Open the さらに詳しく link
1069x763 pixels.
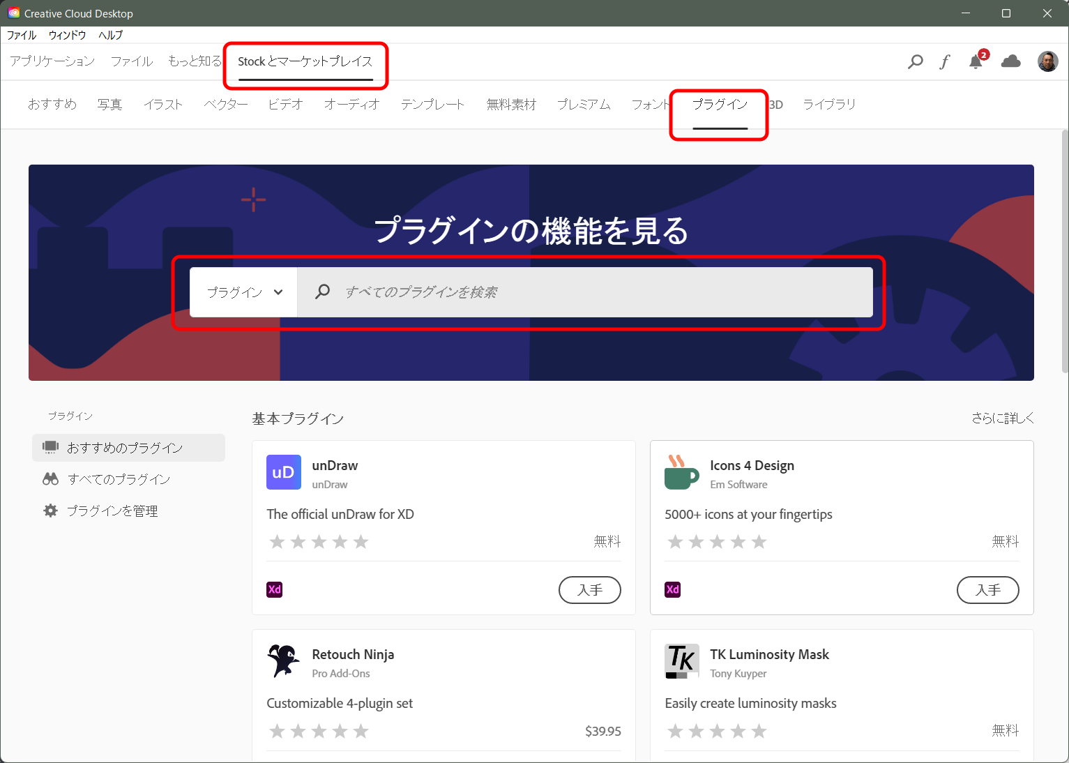1003,418
